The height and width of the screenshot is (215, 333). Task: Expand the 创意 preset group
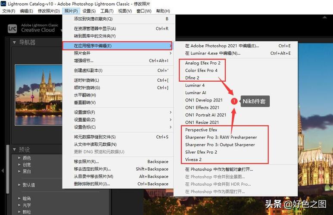[19, 165]
